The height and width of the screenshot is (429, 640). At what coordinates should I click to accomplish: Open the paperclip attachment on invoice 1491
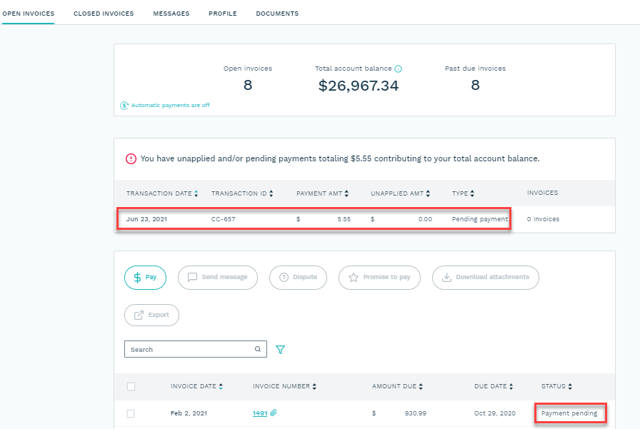(x=276, y=413)
